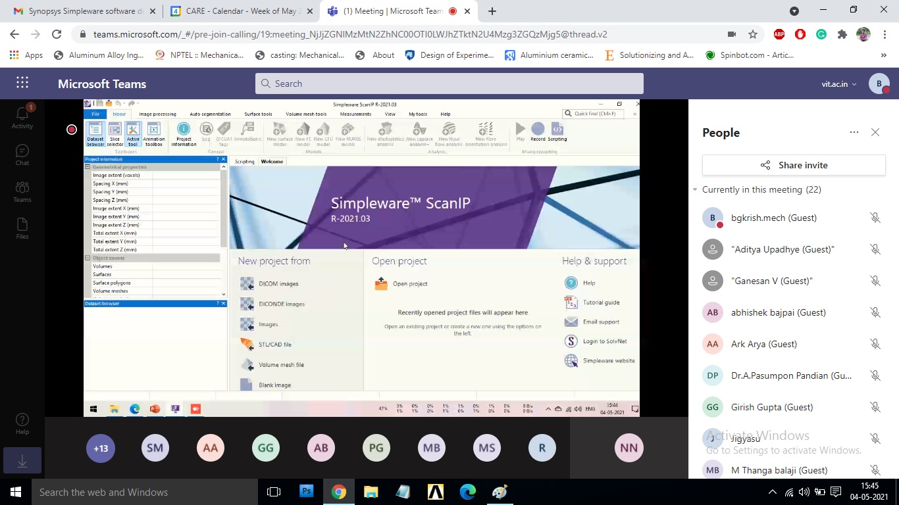899x505 pixels.
Task: Switch to Synopsys Simpleware browser tab
Action: (x=82, y=11)
